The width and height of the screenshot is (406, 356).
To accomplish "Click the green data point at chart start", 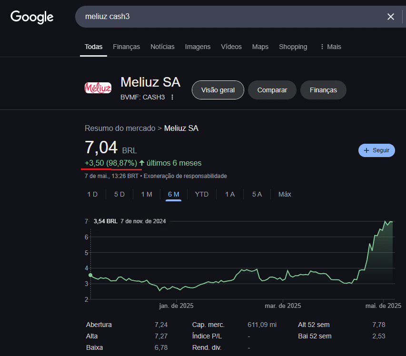I will (90, 275).
